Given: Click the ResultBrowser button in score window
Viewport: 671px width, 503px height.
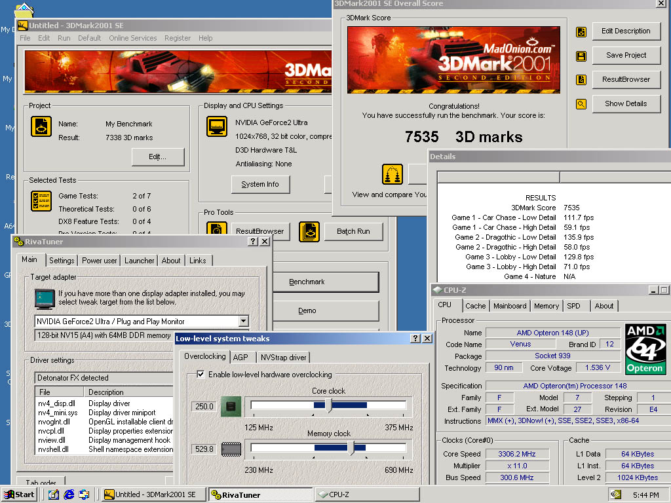Looking at the screenshot, I should [626, 79].
